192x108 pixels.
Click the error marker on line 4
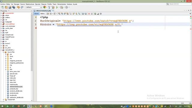[x=36, y=28]
